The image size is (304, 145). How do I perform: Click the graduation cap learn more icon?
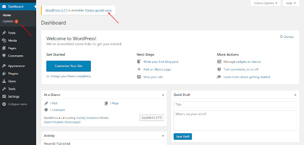click(x=219, y=77)
